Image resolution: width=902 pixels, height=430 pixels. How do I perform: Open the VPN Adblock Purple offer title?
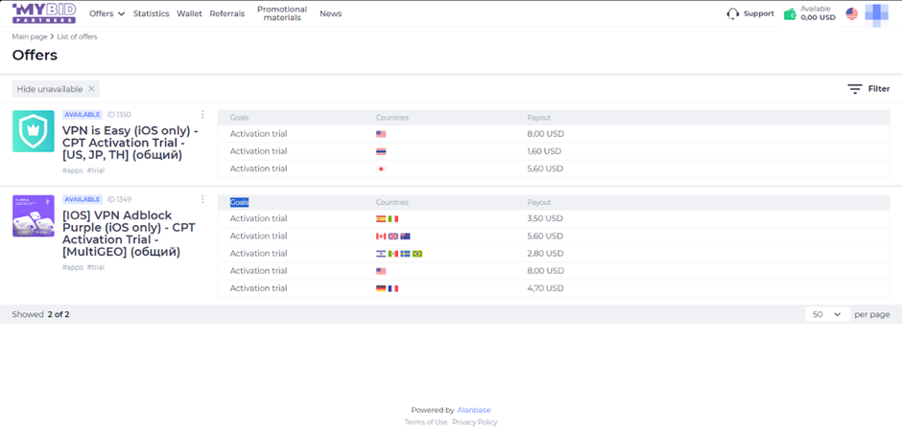129,234
